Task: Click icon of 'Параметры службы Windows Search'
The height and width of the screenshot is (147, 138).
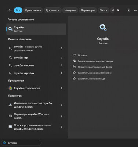Action: [x=10, y=116]
